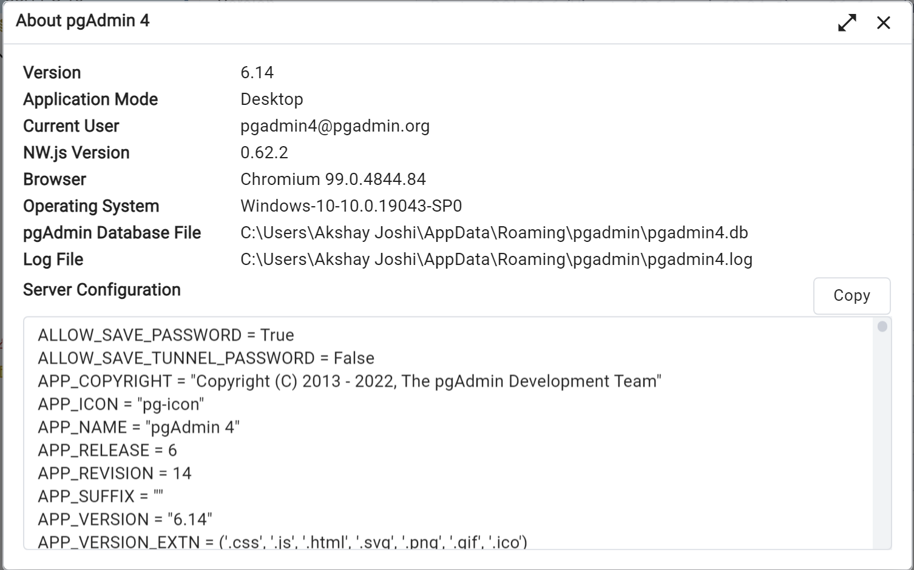
Task: Select the Desktop application mode value
Action: tap(271, 99)
